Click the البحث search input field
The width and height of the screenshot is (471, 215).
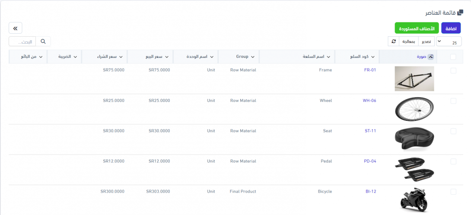coord(22,41)
